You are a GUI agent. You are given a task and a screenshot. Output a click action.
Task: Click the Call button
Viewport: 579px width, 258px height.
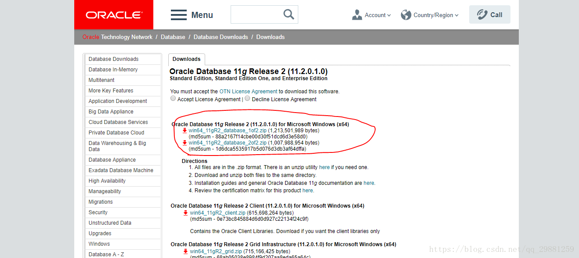click(489, 14)
